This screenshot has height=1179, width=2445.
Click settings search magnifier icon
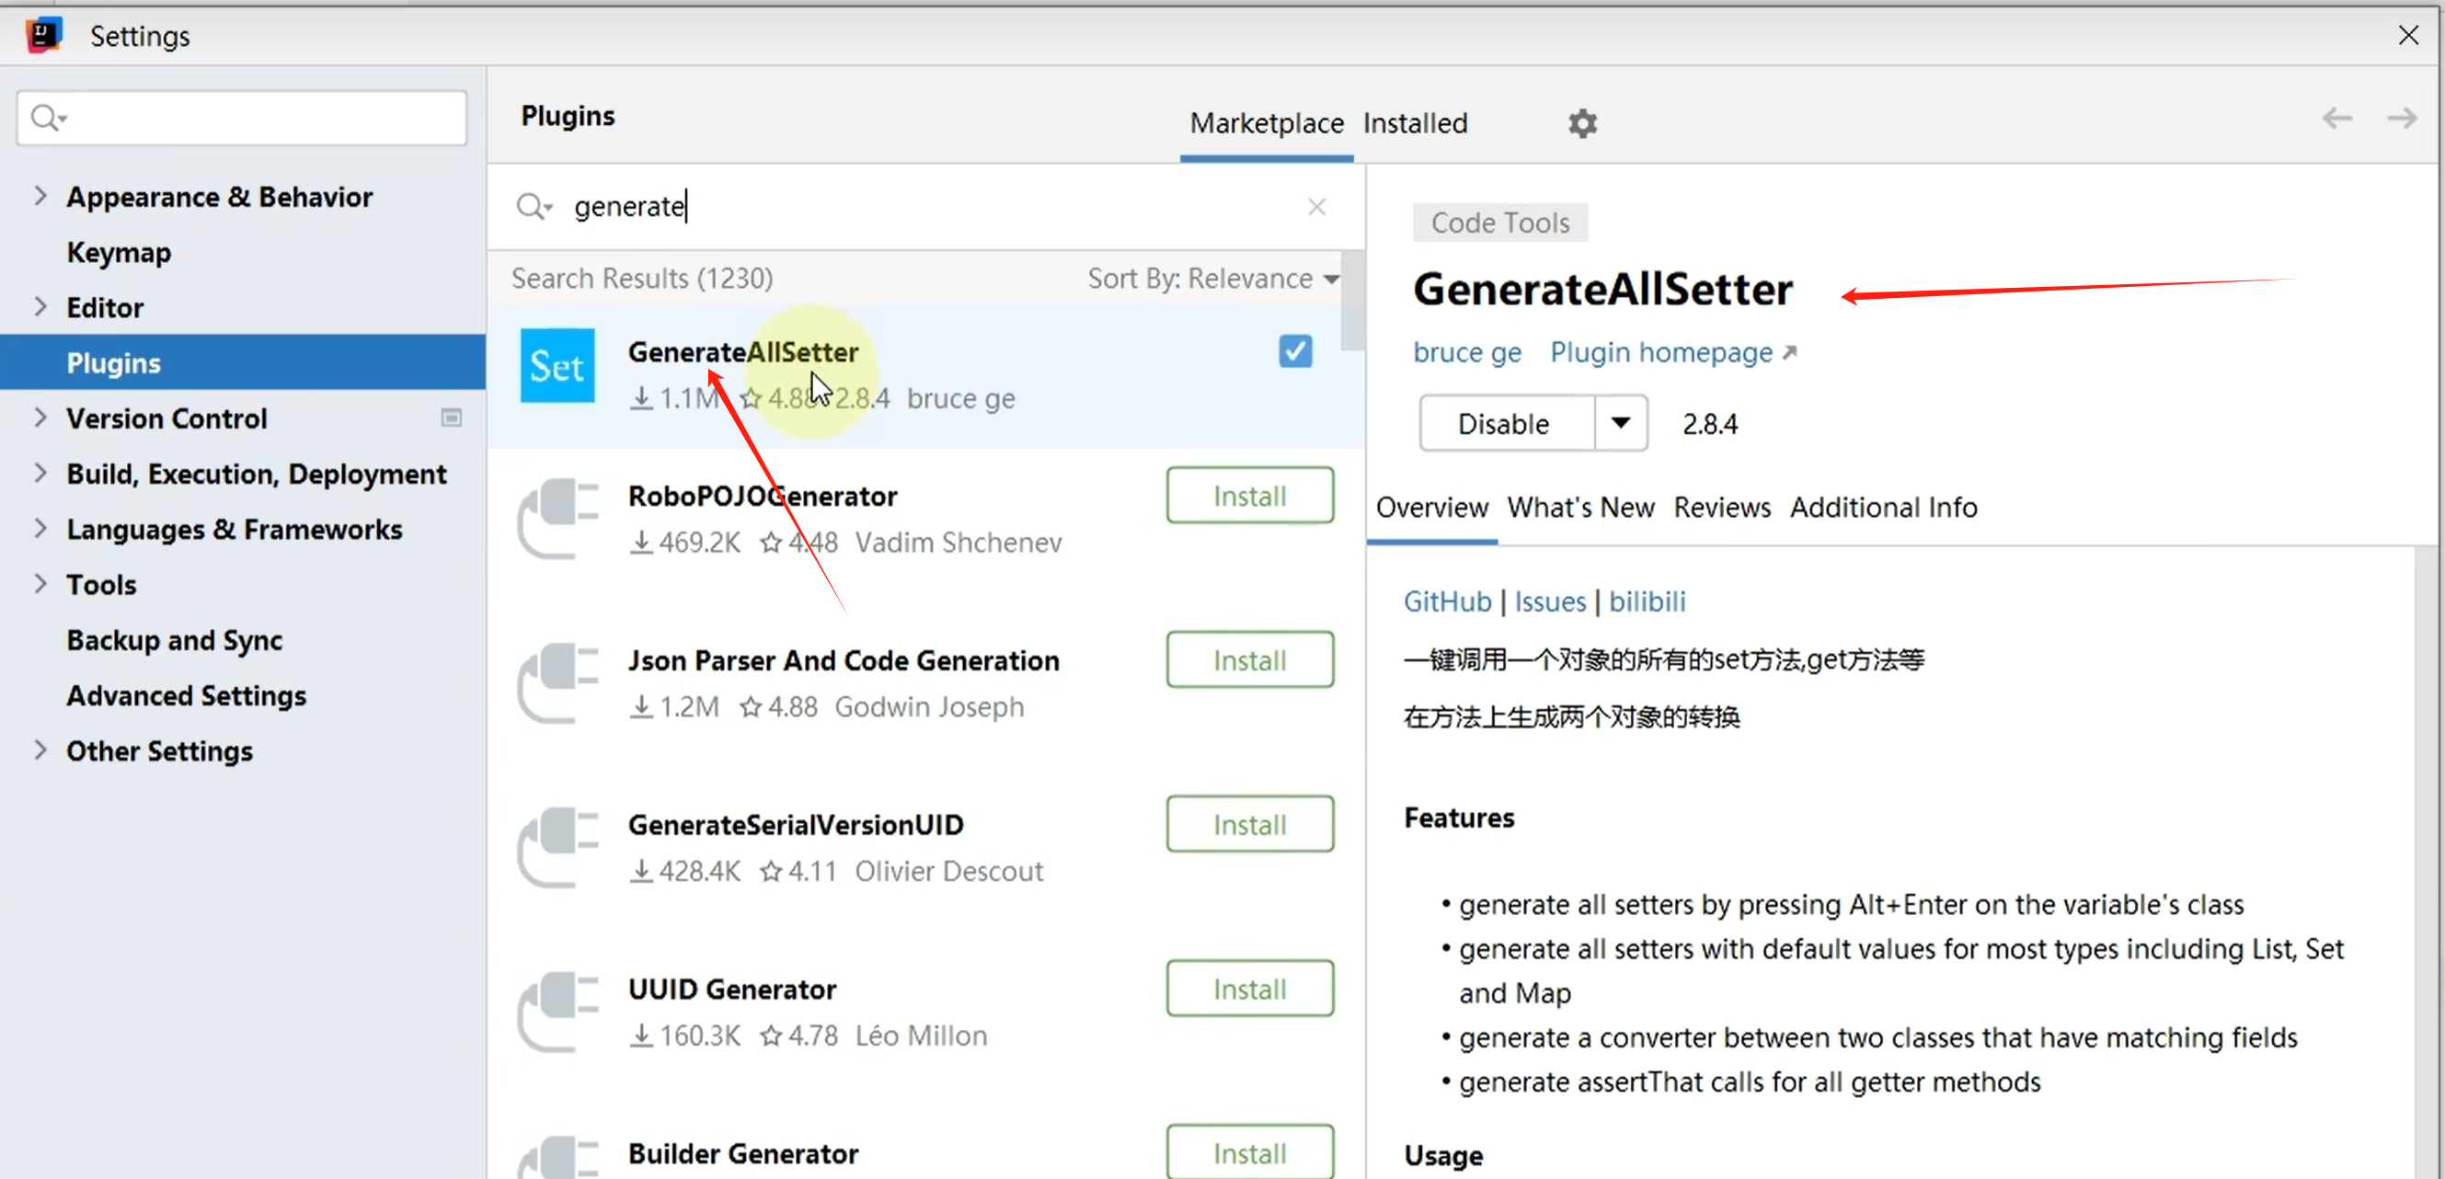click(48, 118)
